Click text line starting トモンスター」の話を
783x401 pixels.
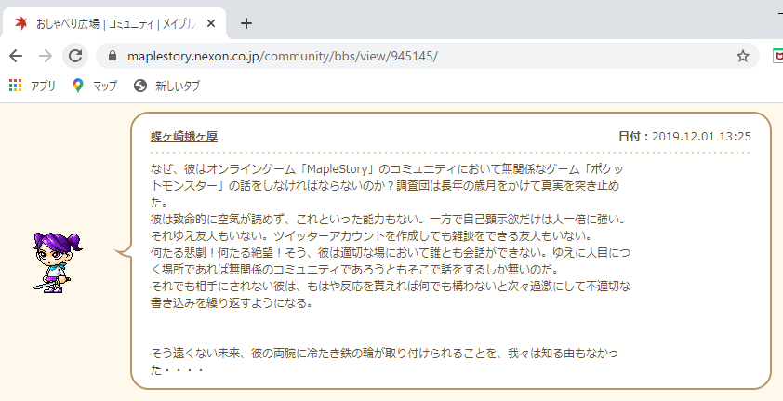(x=385, y=186)
